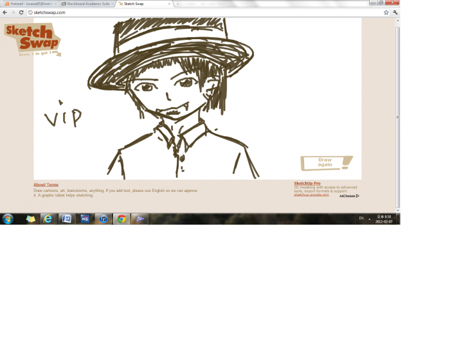Viewport: 450px width, 337px height.
Task: Click the browser back arrow
Action: (5, 12)
